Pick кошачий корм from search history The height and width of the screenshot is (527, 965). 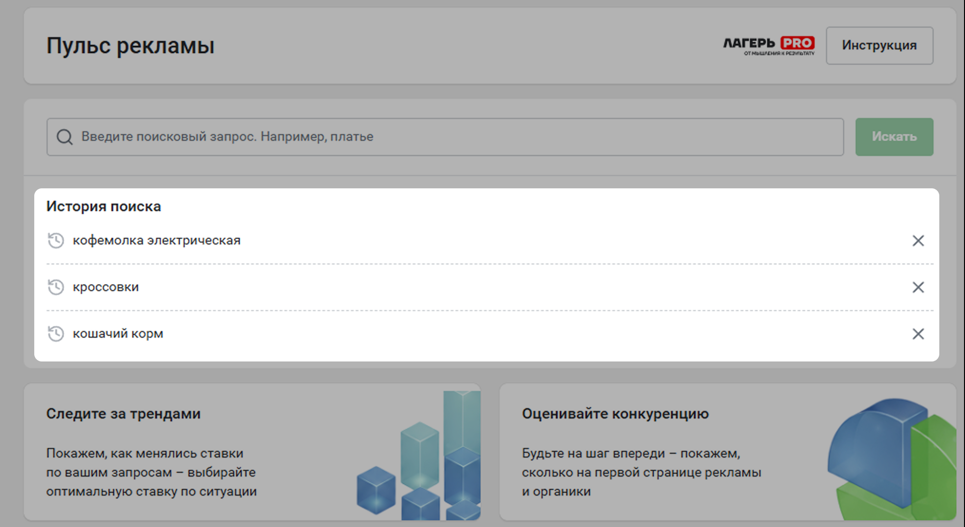coord(118,333)
